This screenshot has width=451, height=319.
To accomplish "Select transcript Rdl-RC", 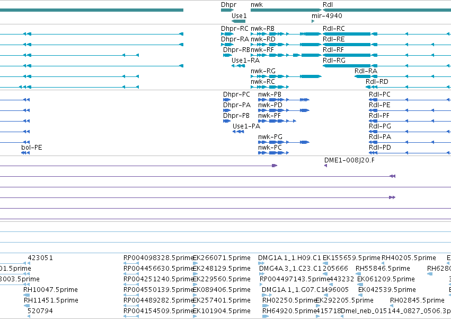I will [x=386, y=34].
